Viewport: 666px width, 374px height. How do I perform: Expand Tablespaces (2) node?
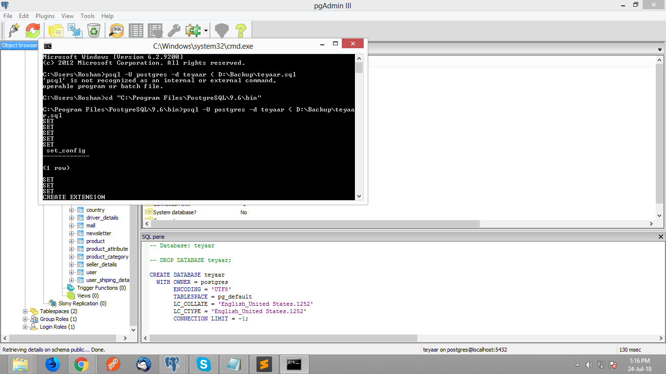(25, 311)
